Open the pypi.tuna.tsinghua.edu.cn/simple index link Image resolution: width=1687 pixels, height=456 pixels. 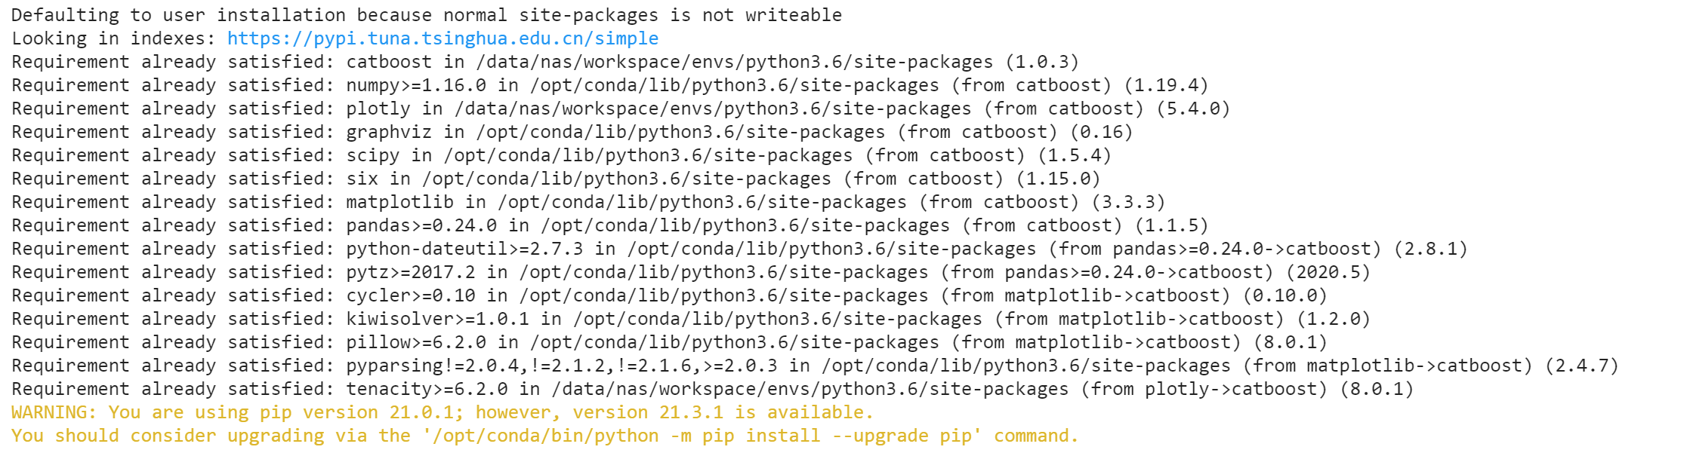click(443, 38)
